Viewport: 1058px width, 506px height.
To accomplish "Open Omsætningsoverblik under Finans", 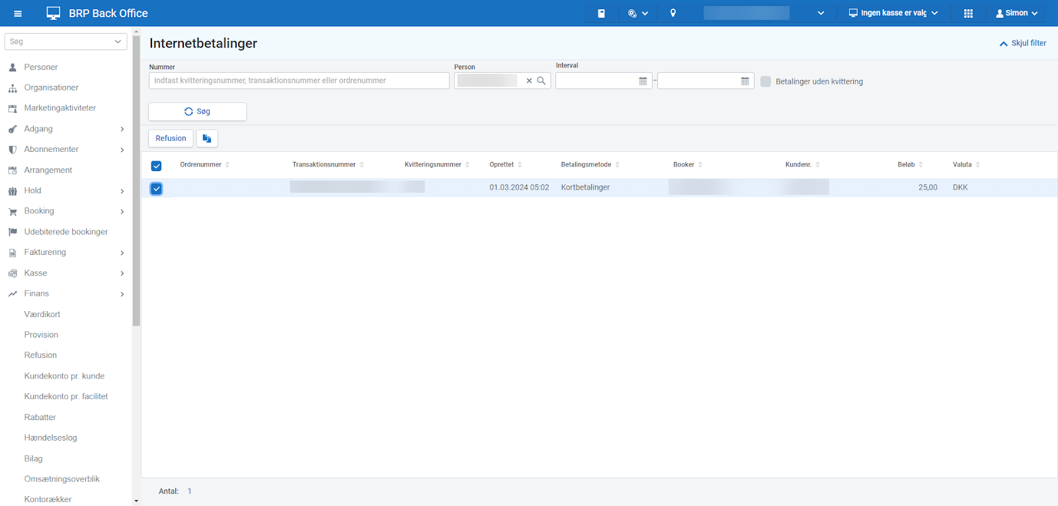I will 62,479.
